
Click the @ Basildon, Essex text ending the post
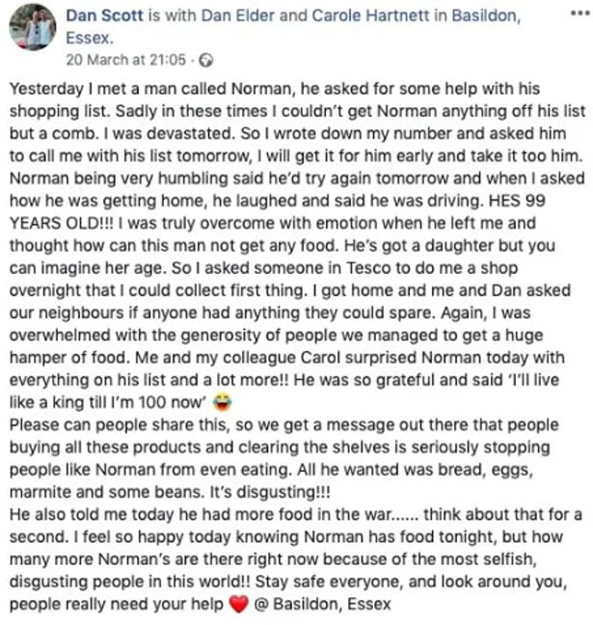[323, 605]
